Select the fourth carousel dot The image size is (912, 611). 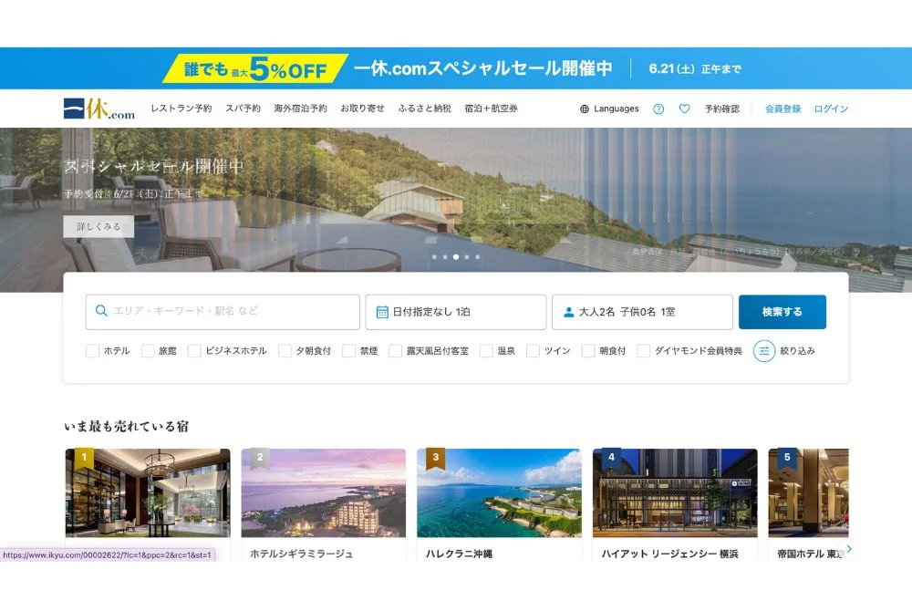[x=466, y=257]
